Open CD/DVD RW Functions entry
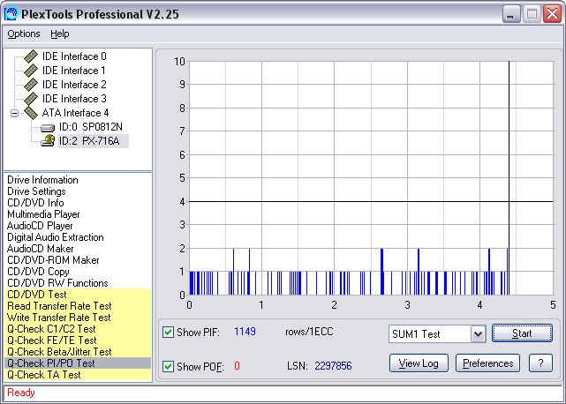The width and height of the screenshot is (566, 404). (57, 283)
